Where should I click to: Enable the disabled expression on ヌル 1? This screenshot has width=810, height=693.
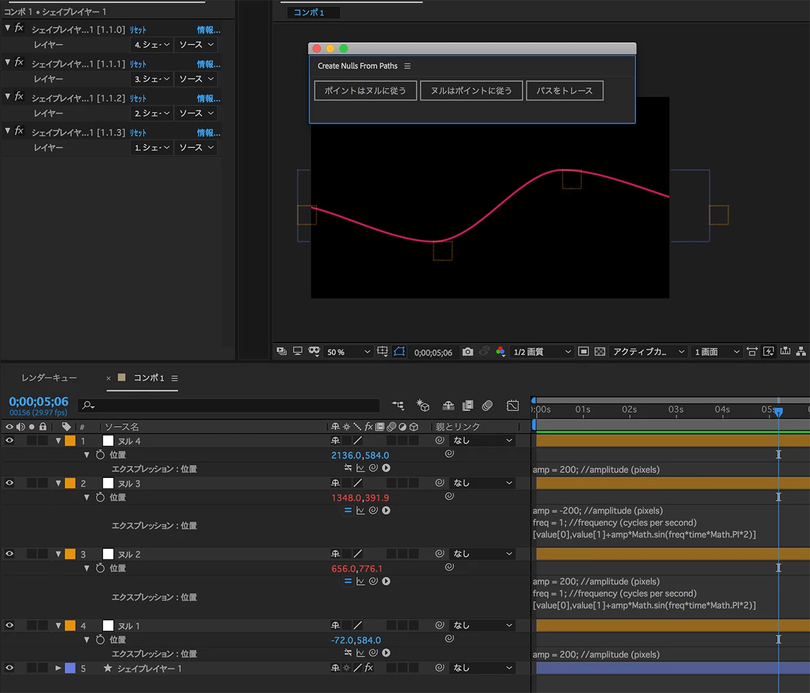tap(348, 653)
